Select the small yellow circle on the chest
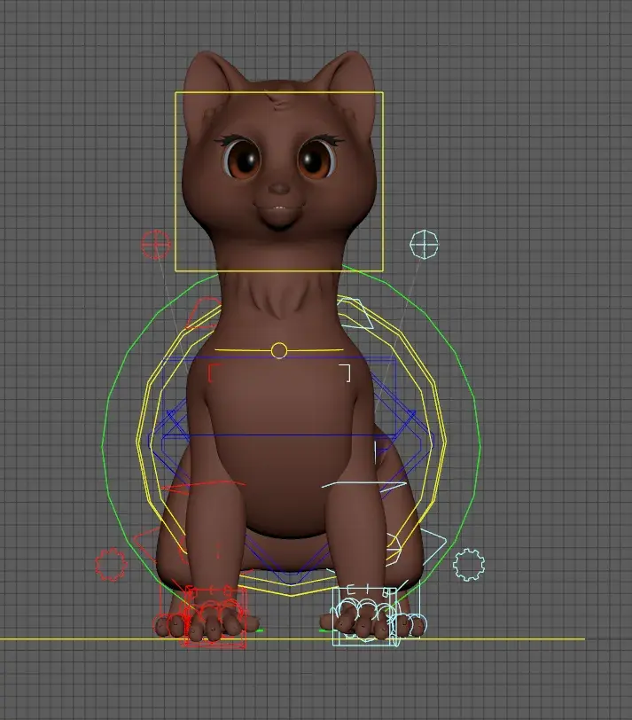Viewport: 632px width, 720px height. click(279, 351)
